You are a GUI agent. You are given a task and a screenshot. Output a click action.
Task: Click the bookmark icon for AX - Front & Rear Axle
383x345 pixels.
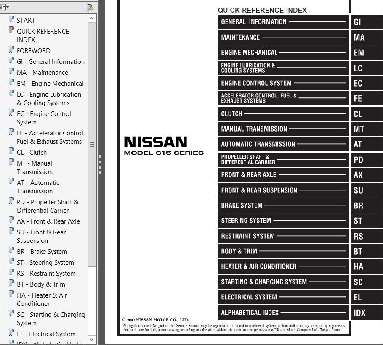pos(11,220)
